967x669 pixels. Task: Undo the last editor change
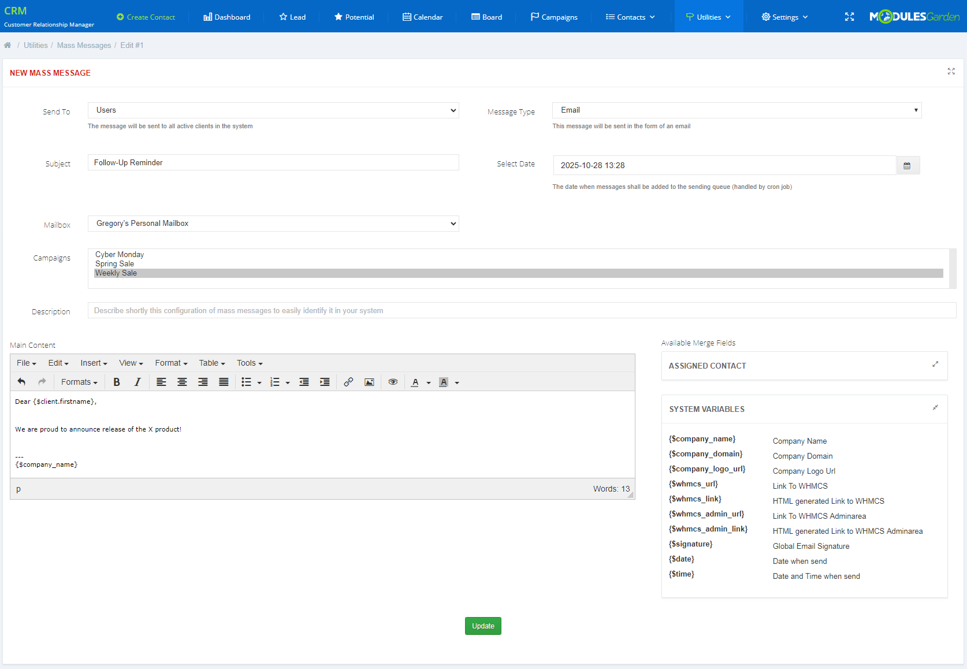click(x=21, y=382)
